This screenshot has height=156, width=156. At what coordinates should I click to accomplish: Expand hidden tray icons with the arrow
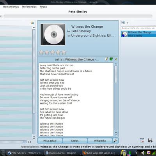pyautogui.click(x=136, y=152)
